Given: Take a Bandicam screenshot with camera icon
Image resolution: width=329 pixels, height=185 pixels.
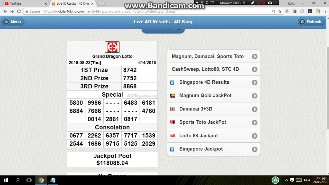Looking at the screenshot, I should point(270,3).
